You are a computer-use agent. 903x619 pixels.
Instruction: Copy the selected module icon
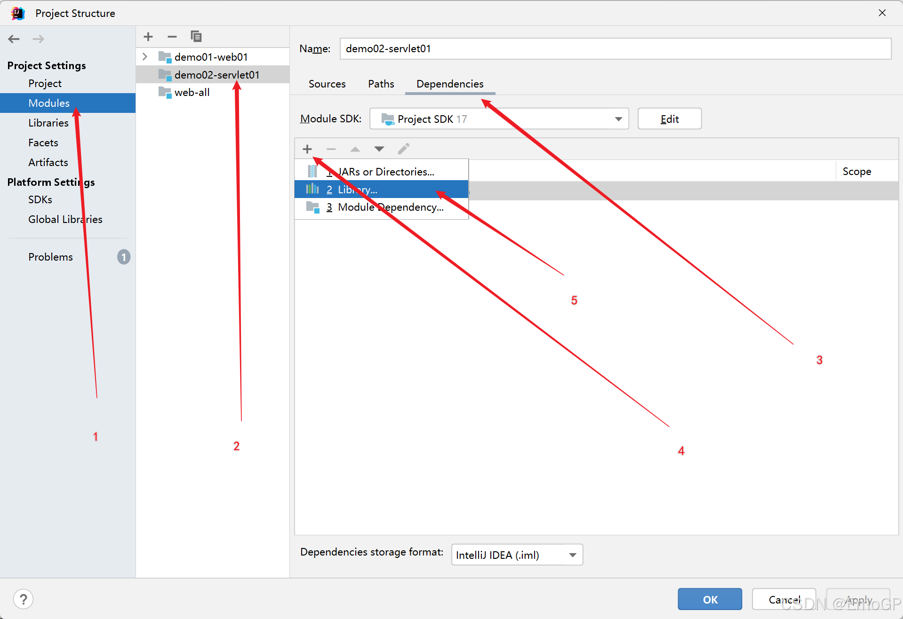click(x=196, y=37)
